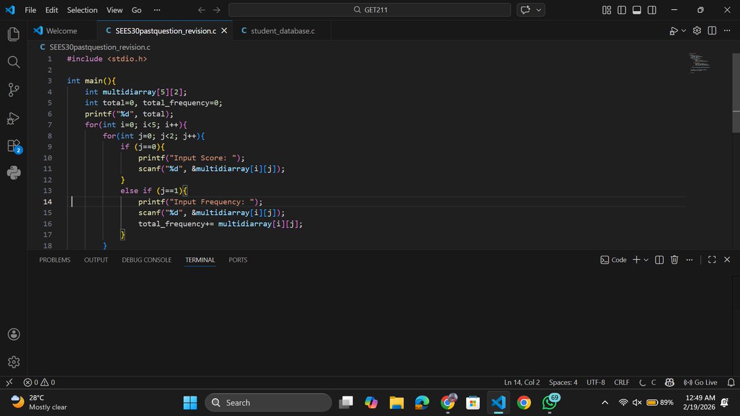Open the Run and Debug view
This screenshot has height=416, width=740.
point(14,118)
